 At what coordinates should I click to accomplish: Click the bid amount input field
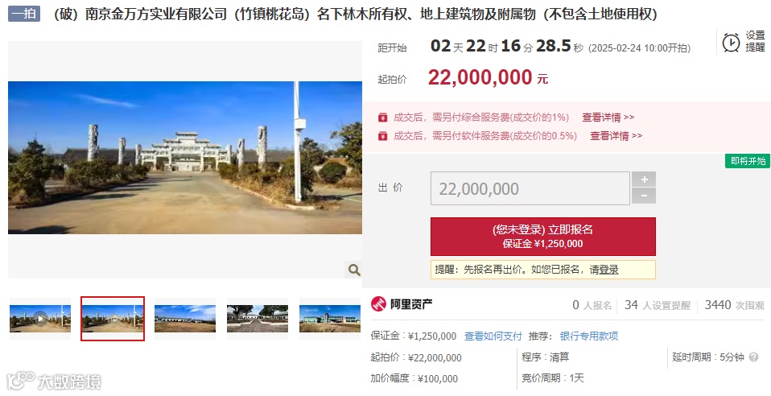530,188
